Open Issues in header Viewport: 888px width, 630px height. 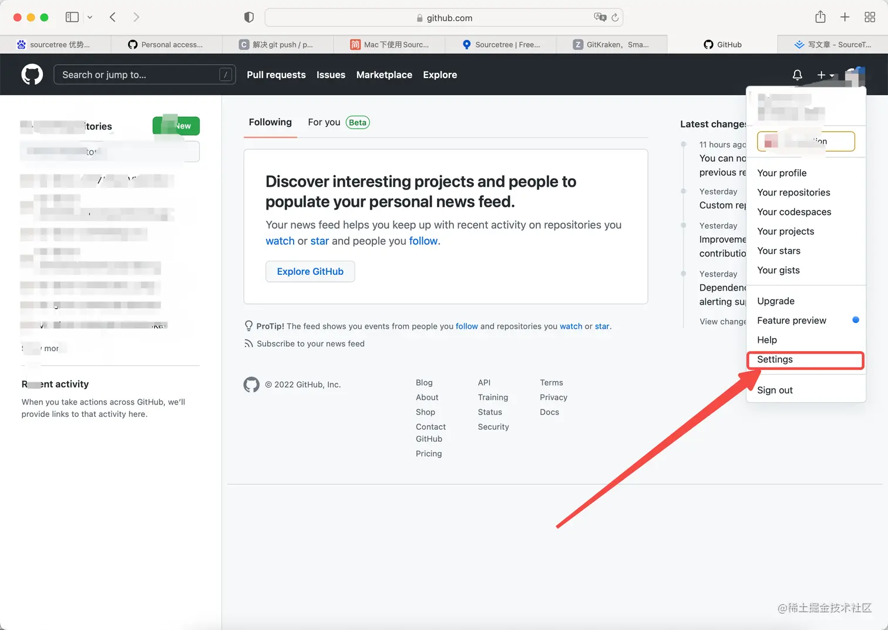[331, 75]
